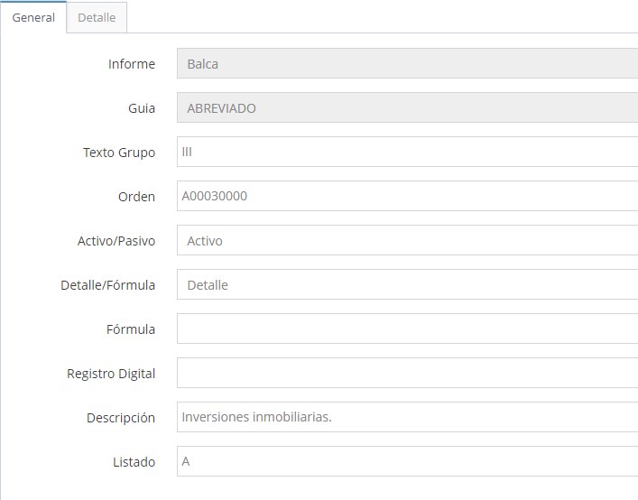Open the Activo/Pasivo dropdown
The height and width of the screenshot is (500, 638).
pos(406,241)
